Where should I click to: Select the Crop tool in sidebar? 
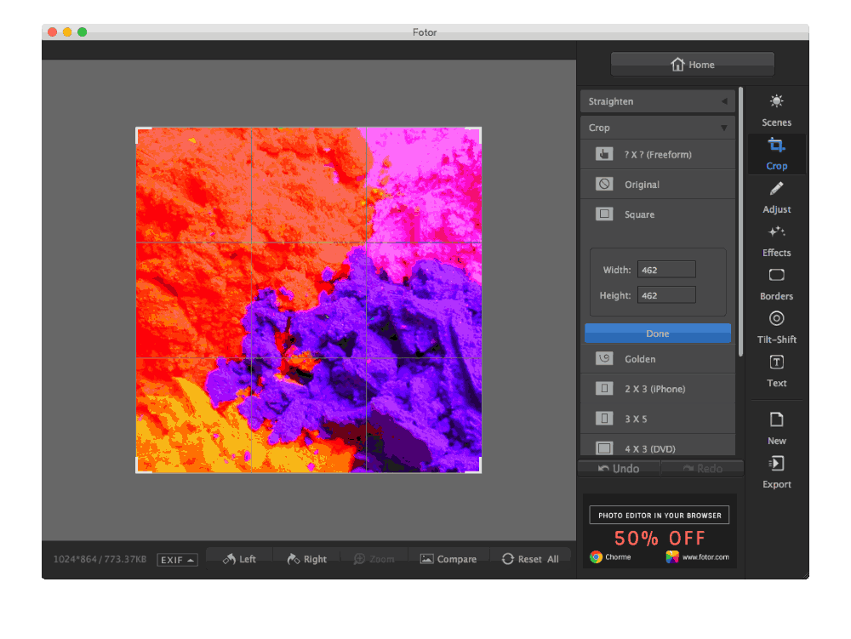tap(776, 154)
